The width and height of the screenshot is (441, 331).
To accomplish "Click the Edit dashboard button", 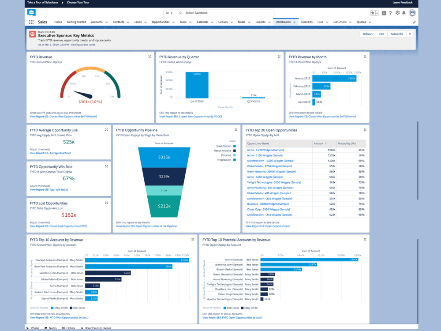I will (x=381, y=34).
